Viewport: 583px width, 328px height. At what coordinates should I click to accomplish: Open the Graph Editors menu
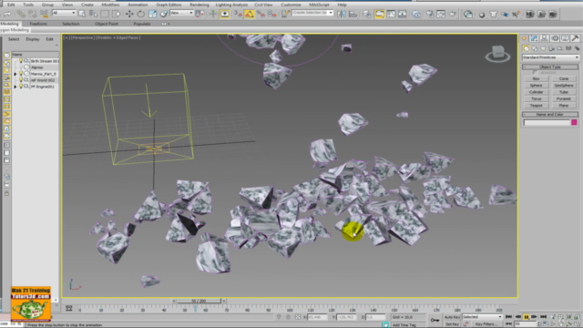click(169, 5)
